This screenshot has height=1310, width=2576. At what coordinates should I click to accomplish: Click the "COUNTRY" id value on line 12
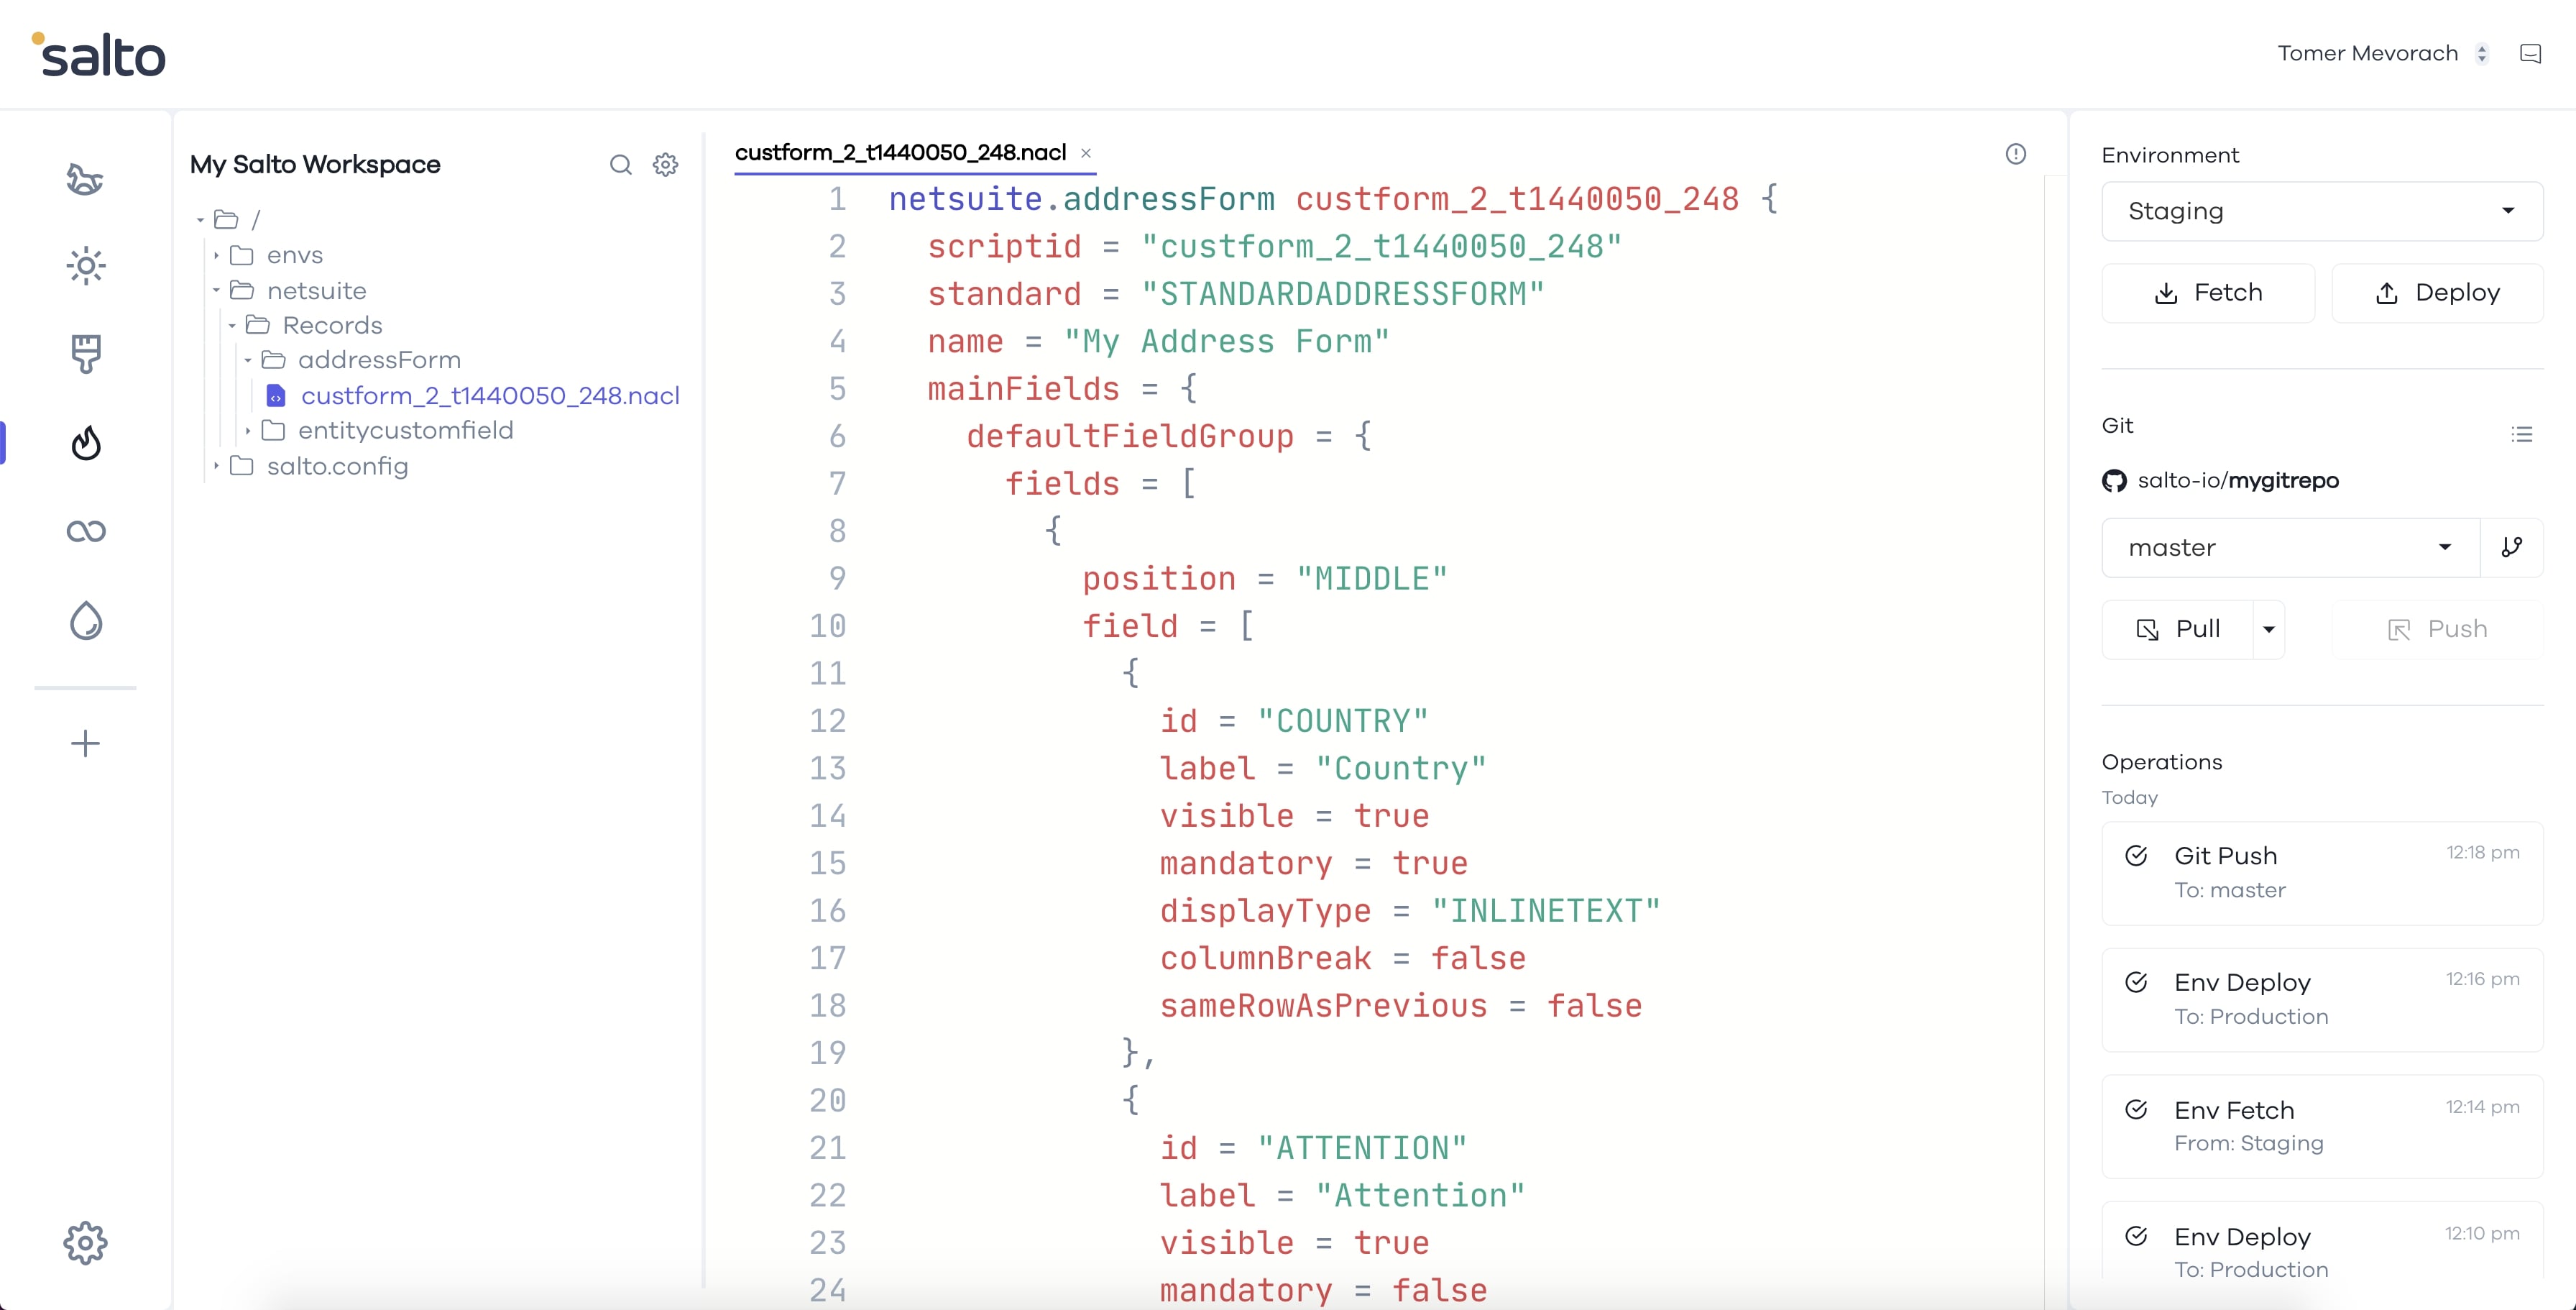pyautogui.click(x=1343, y=721)
